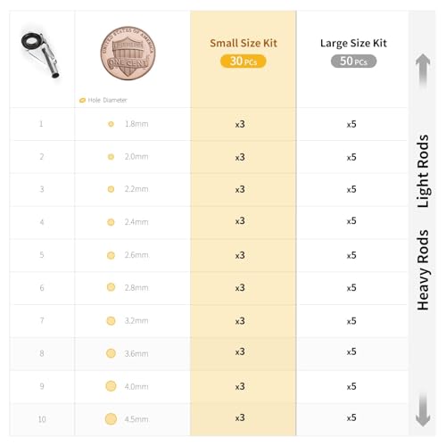Image resolution: width=446 pixels, height=446 pixels.
Task: Select the Large Size Kit column header
Action: point(353,44)
